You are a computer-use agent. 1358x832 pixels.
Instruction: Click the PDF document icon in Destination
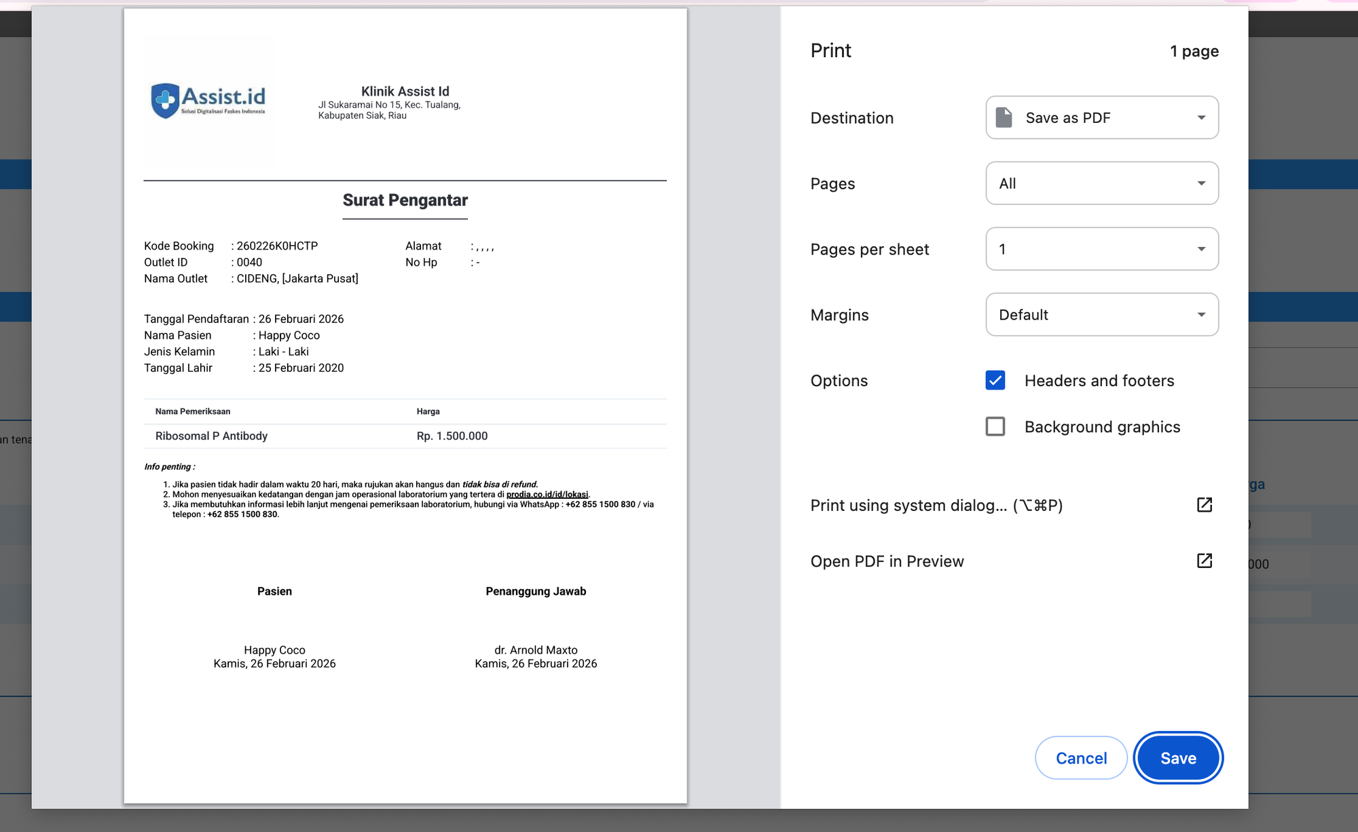pyautogui.click(x=1004, y=117)
